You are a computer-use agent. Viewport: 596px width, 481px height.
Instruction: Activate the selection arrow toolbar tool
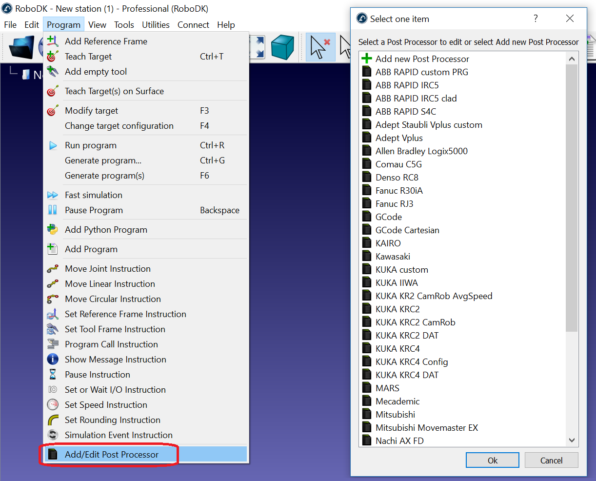point(320,47)
